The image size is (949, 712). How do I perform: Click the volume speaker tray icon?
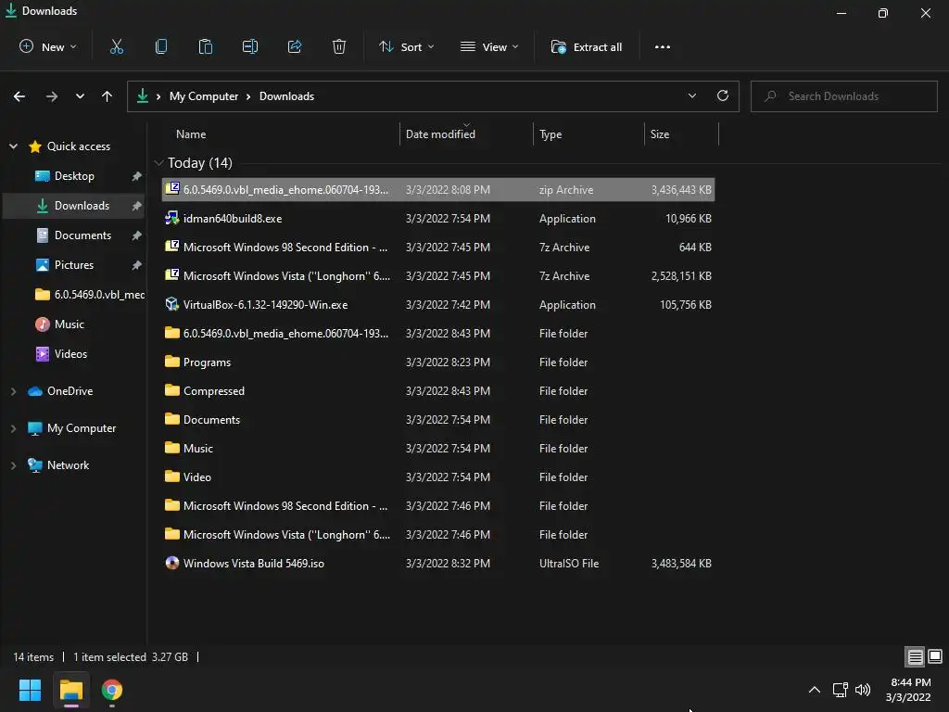click(863, 690)
